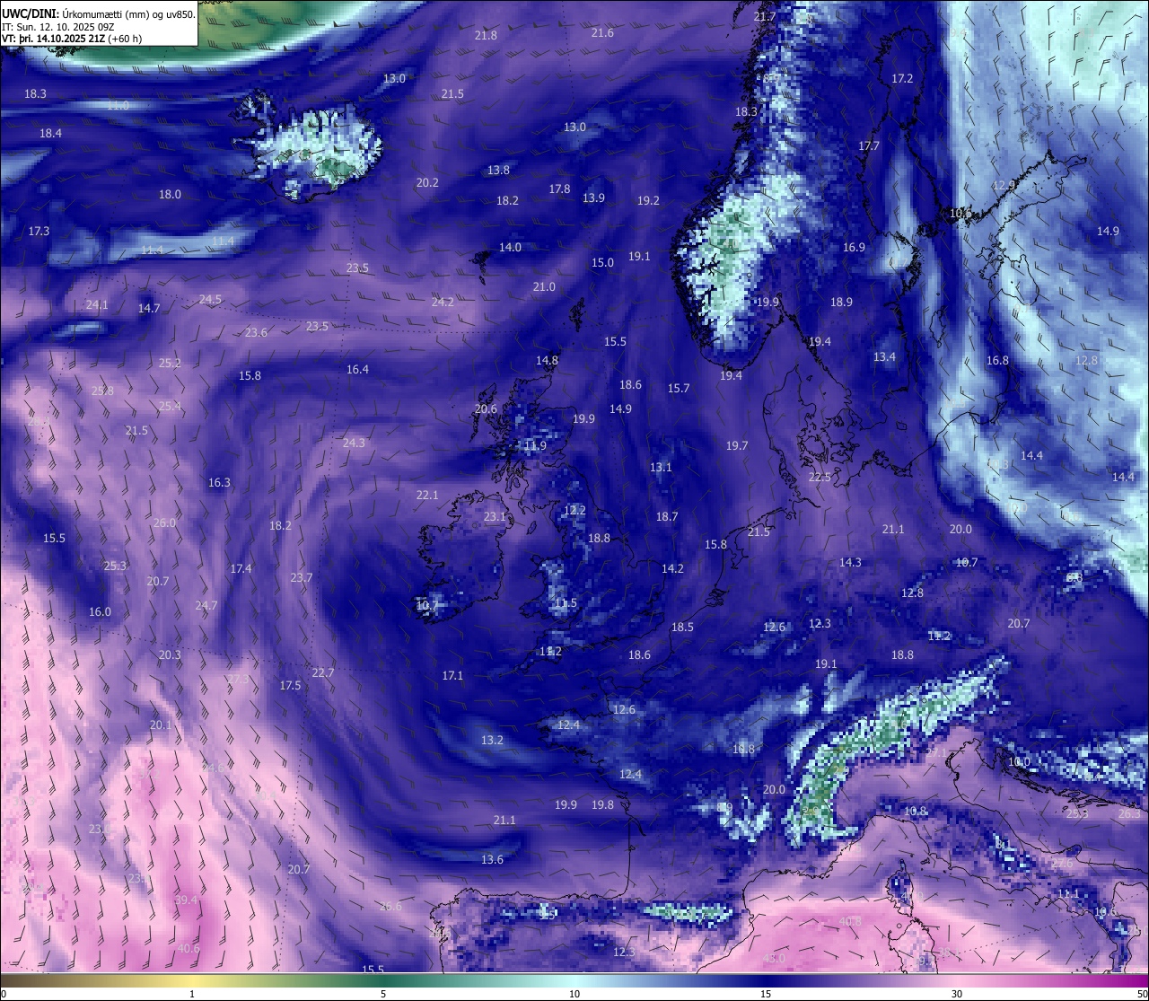Click the 13.6 value on the map
The image size is (1149, 1001).
click(492, 859)
